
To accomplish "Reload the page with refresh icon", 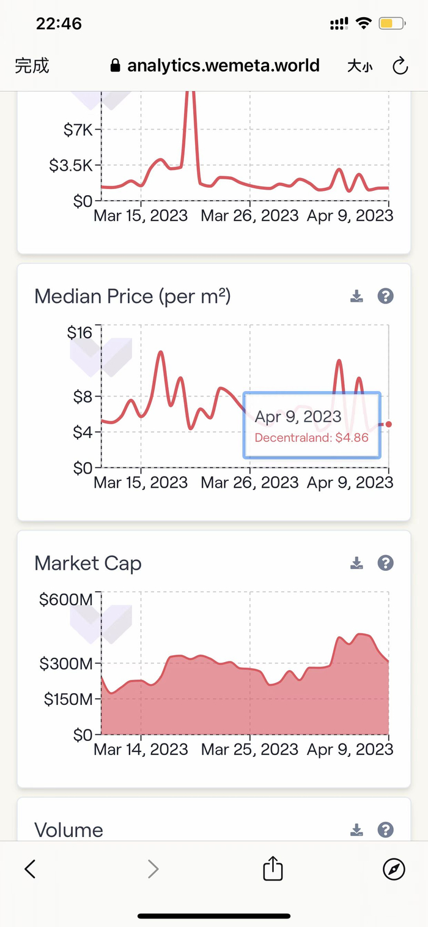I will pyautogui.click(x=400, y=66).
